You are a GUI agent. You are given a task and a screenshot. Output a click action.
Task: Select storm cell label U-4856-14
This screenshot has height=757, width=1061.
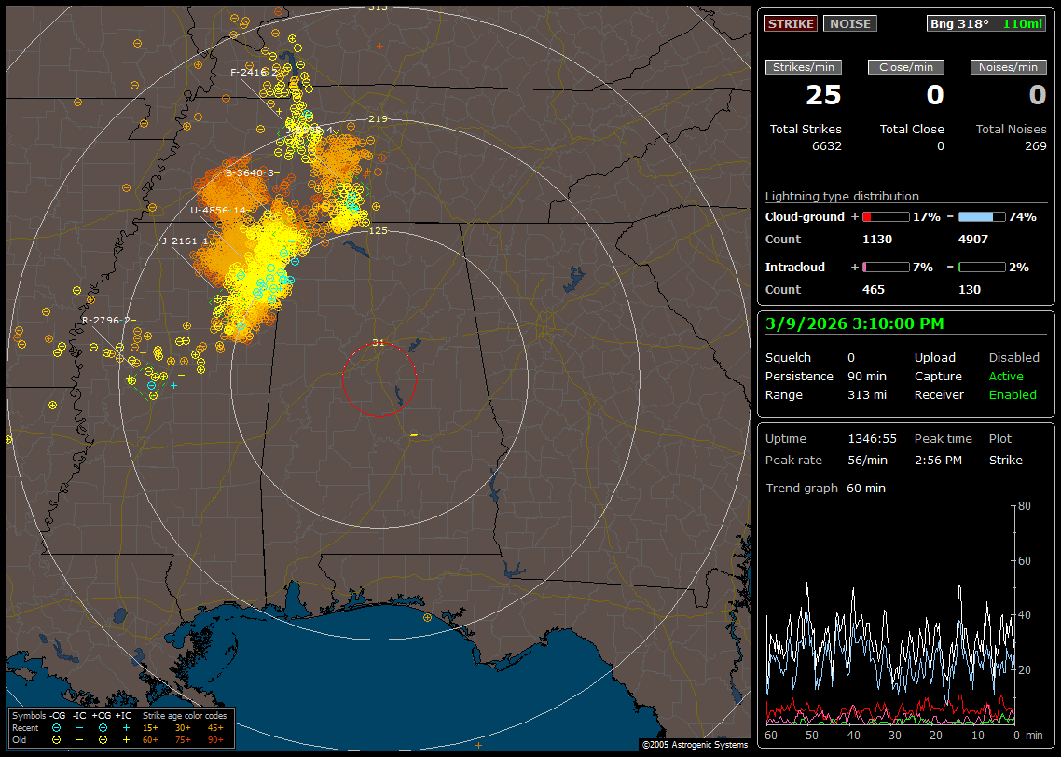point(218,211)
